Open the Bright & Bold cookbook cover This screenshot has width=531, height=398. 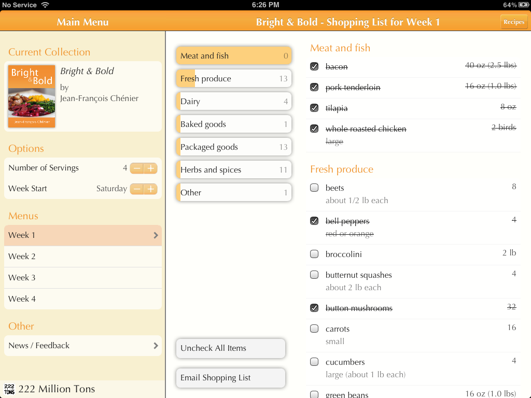32,96
